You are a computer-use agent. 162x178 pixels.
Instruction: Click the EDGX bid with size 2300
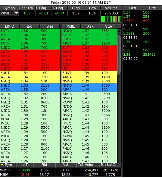coord(30,64)
